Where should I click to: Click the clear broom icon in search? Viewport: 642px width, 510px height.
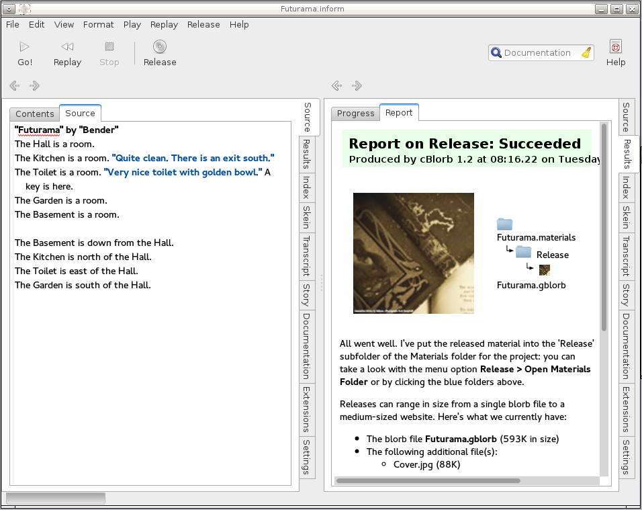click(586, 53)
